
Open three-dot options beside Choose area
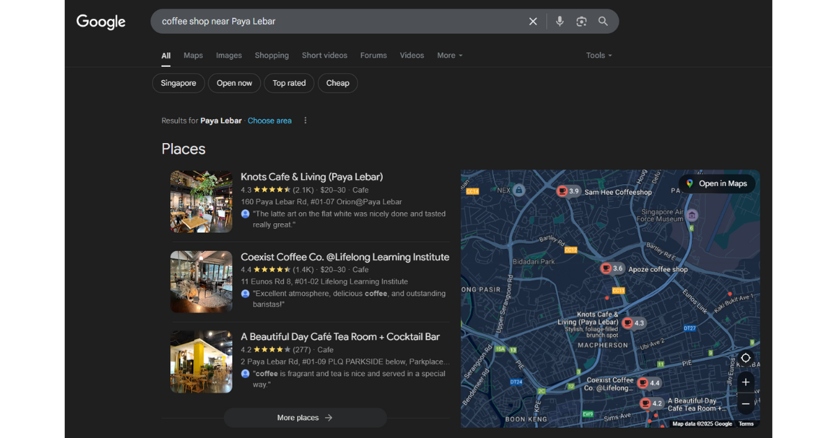pos(305,121)
